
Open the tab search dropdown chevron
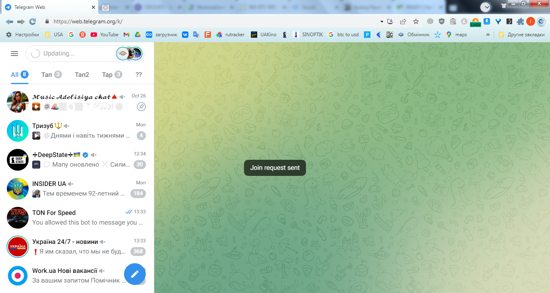[x=486, y=7]
